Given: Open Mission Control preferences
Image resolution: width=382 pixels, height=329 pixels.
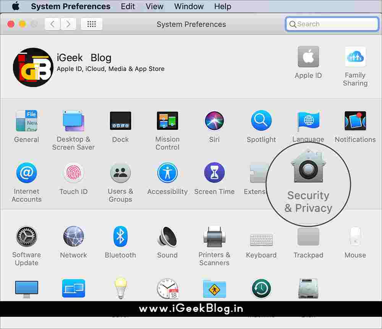Looking at the screenshot, I should click(167, 130).
